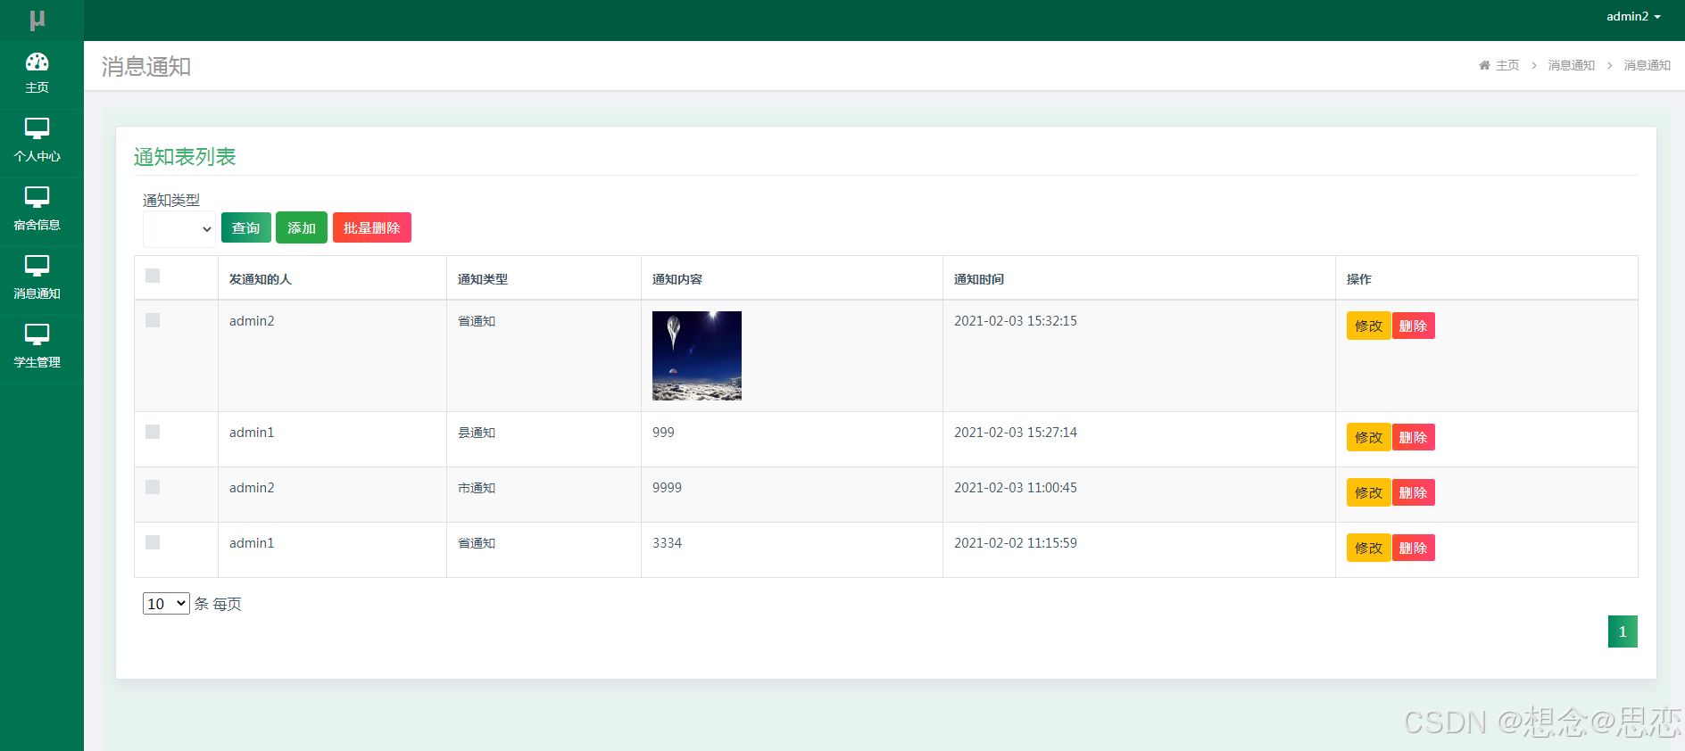This screenshot has width=1685, height=751.
Task: Go to page 1 in pagination
Action: click(x=1623, y=631)
